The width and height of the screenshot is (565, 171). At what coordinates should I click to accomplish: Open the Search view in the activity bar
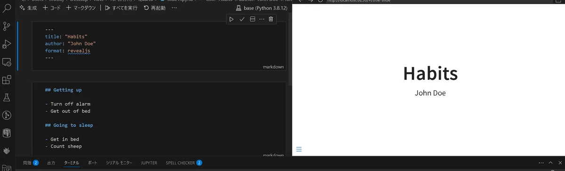[7, 8]
